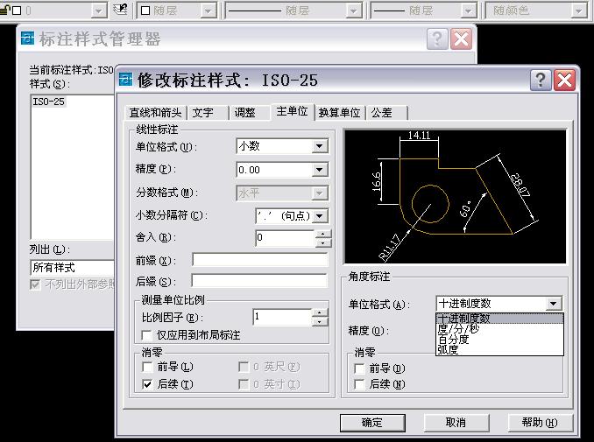Click the 标注样式管理器 title bar app icon
Image resolution: width=594 pixels, height=442 pixels.
(27, 39)
